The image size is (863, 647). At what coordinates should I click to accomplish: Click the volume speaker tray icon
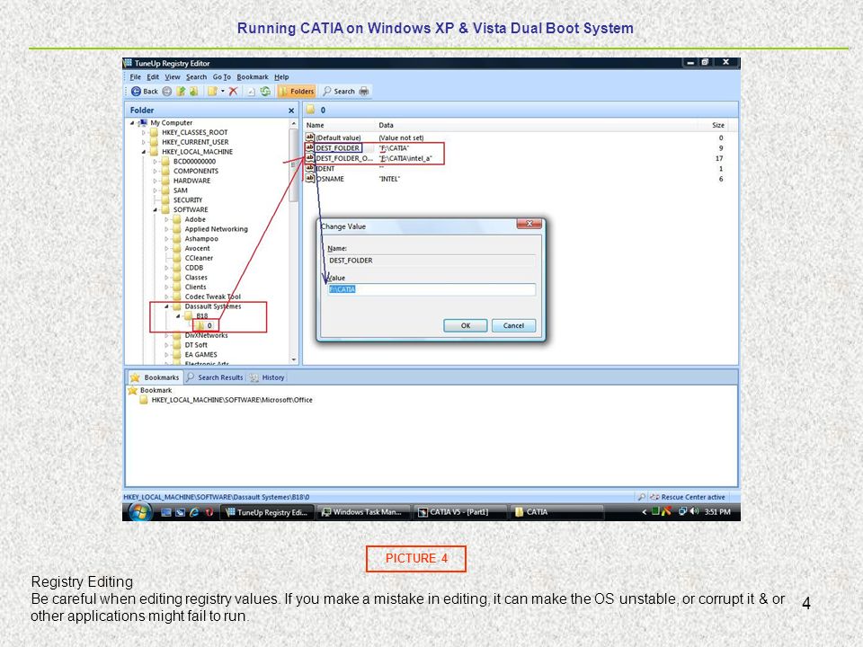coord(695,511)
